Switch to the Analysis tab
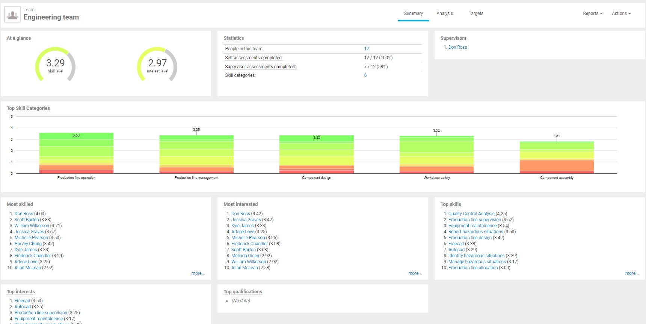This screenshot has height=324, width=646. (x=444, y=13)
